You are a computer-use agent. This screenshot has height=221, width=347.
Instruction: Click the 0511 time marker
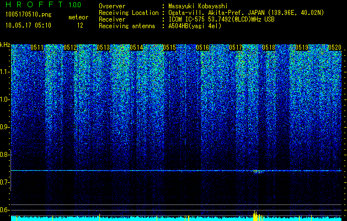click(37, 47)
